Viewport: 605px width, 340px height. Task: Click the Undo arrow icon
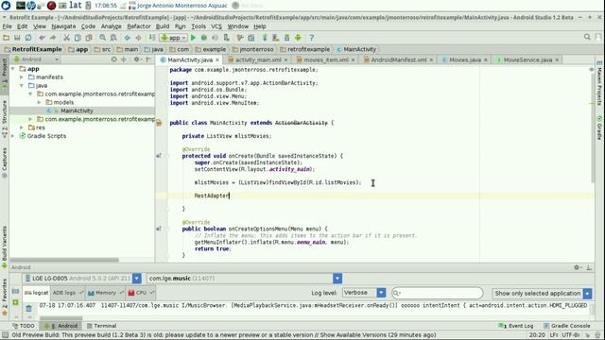(x=42, y=38)
